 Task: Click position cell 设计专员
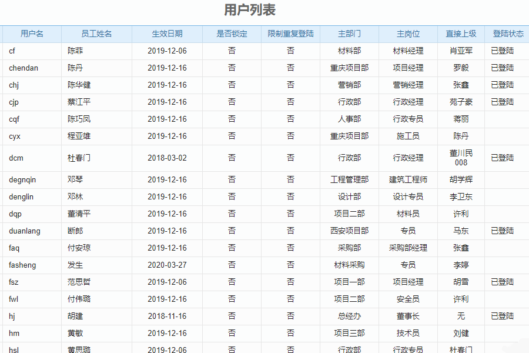coord(409,197)
